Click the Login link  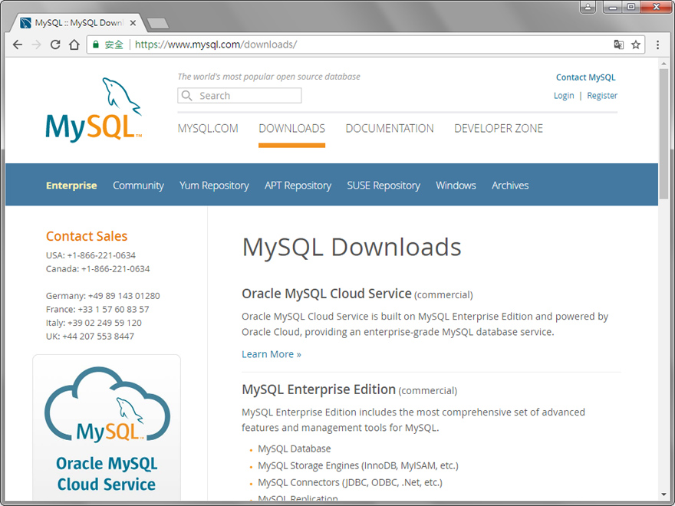[564, 96]
